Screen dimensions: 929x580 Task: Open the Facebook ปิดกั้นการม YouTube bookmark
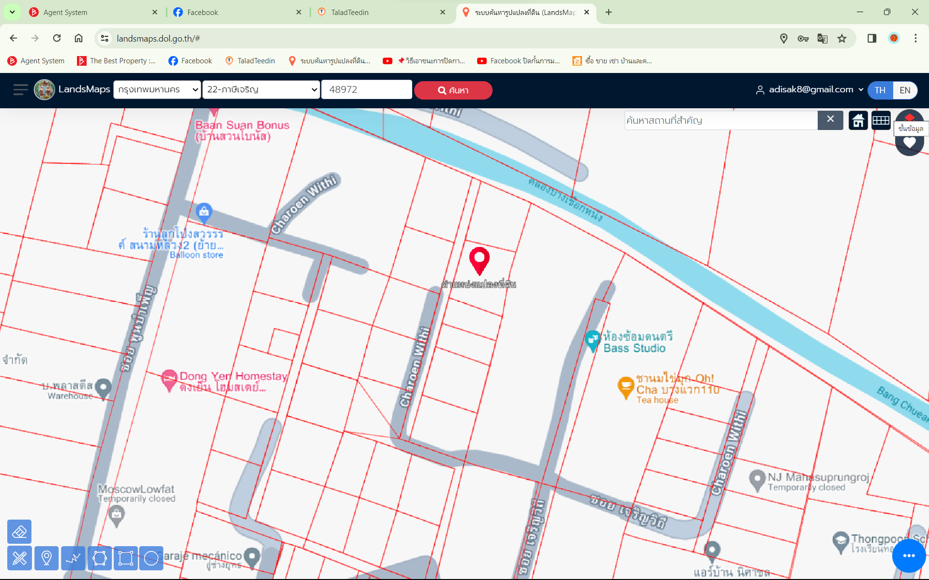click(x=518, y=61)
